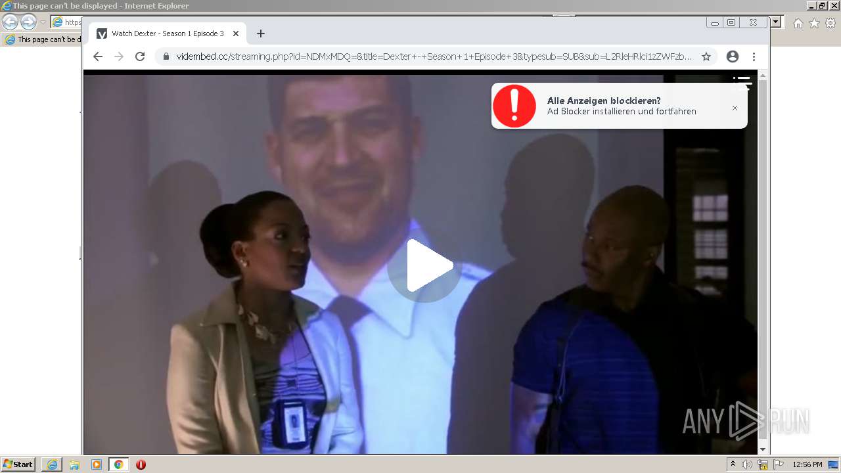Image resolution: width=841 pixels, height=473 pixels.
Task: Open 'Alle Anzeigen blockieren?' notification
Action: coord(619,106)
